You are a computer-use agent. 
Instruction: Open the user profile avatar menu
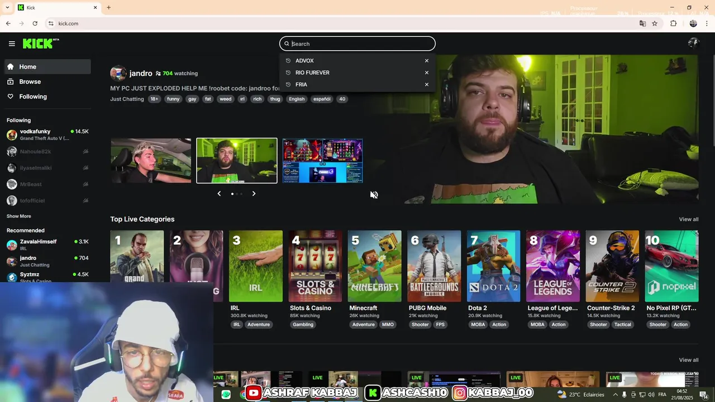click(693, 44)
